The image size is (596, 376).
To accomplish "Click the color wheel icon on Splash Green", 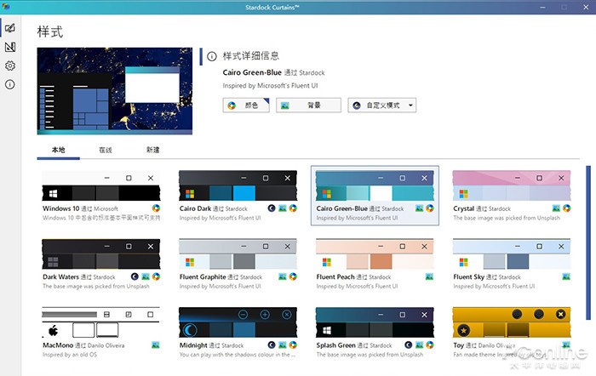I will 430,345.
